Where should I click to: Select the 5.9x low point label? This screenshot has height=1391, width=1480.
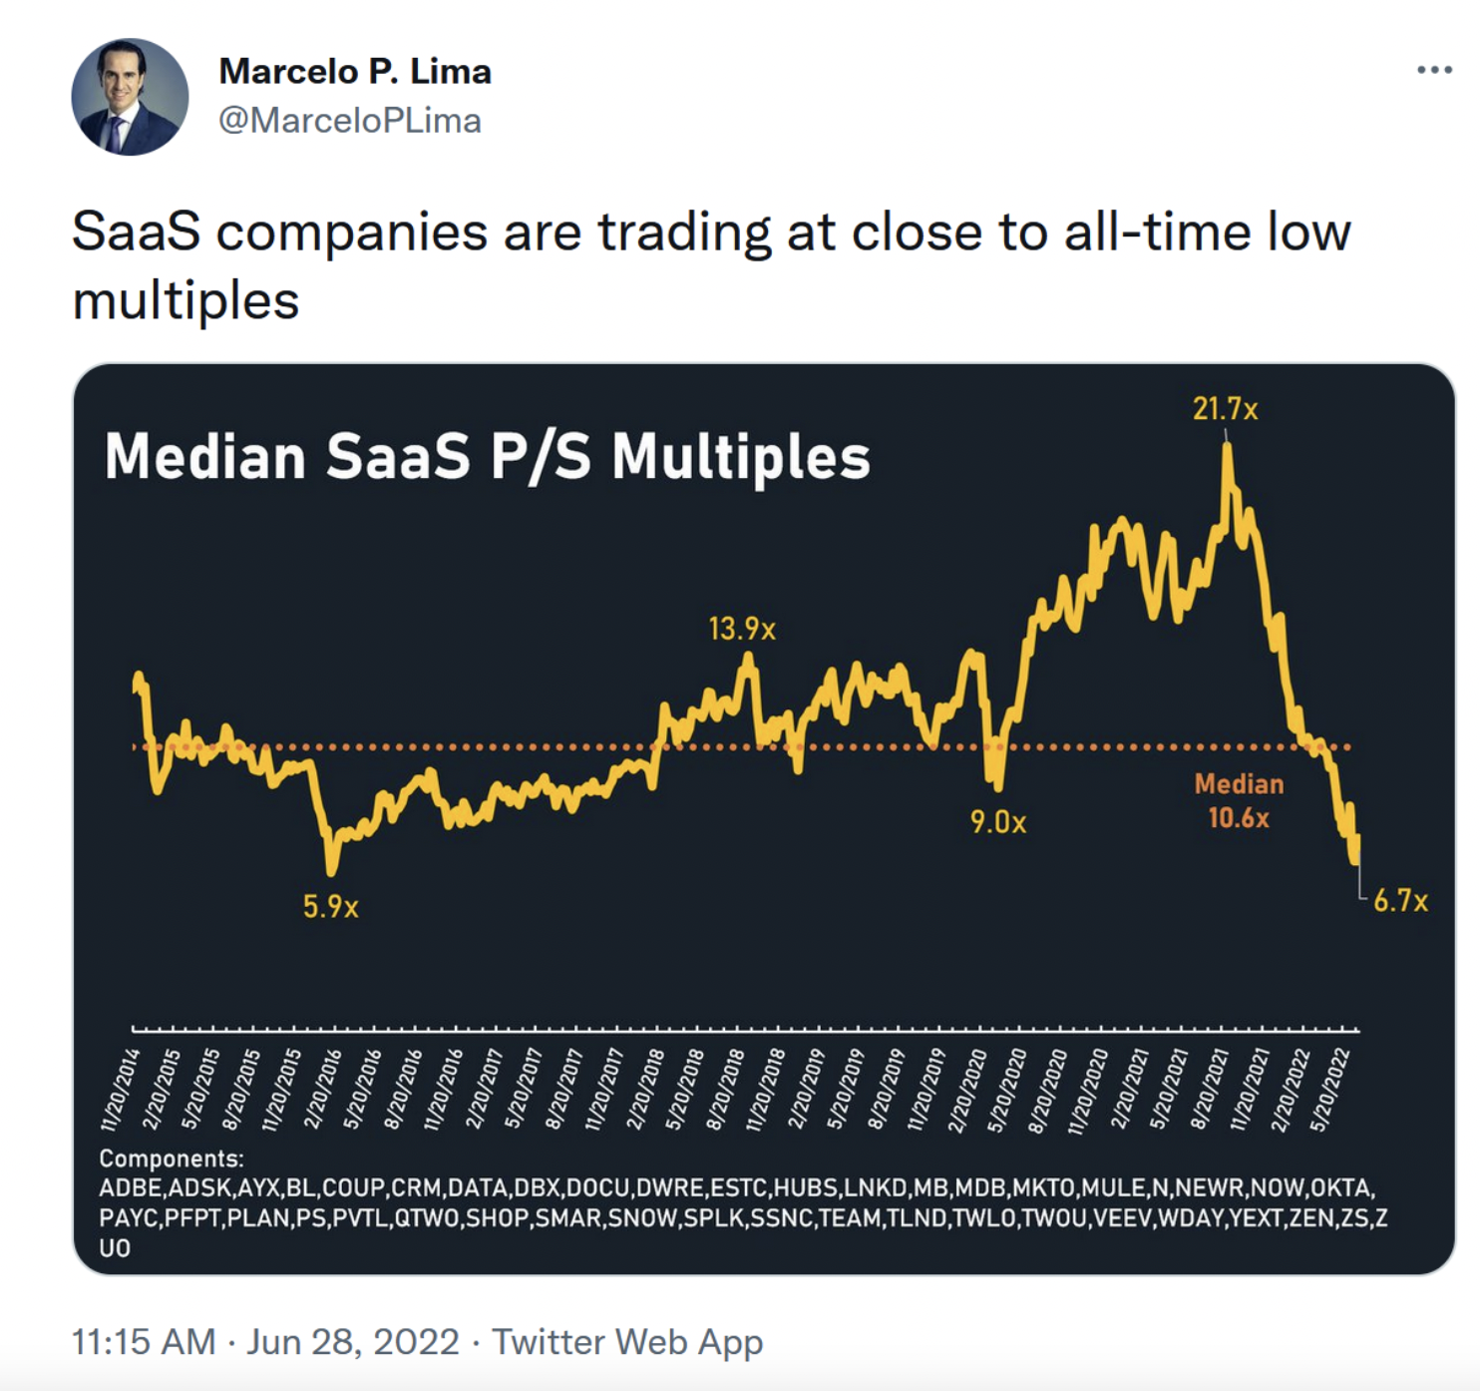pyautogui.click(x=331, y=907)
